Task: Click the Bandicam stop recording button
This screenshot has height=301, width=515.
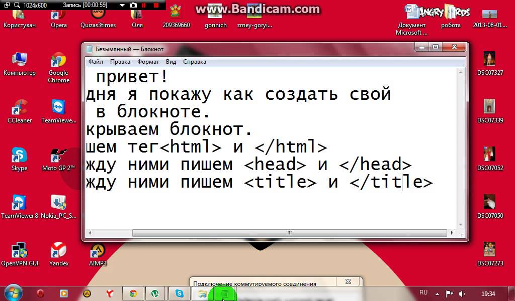Action: [x=156, y=5]
